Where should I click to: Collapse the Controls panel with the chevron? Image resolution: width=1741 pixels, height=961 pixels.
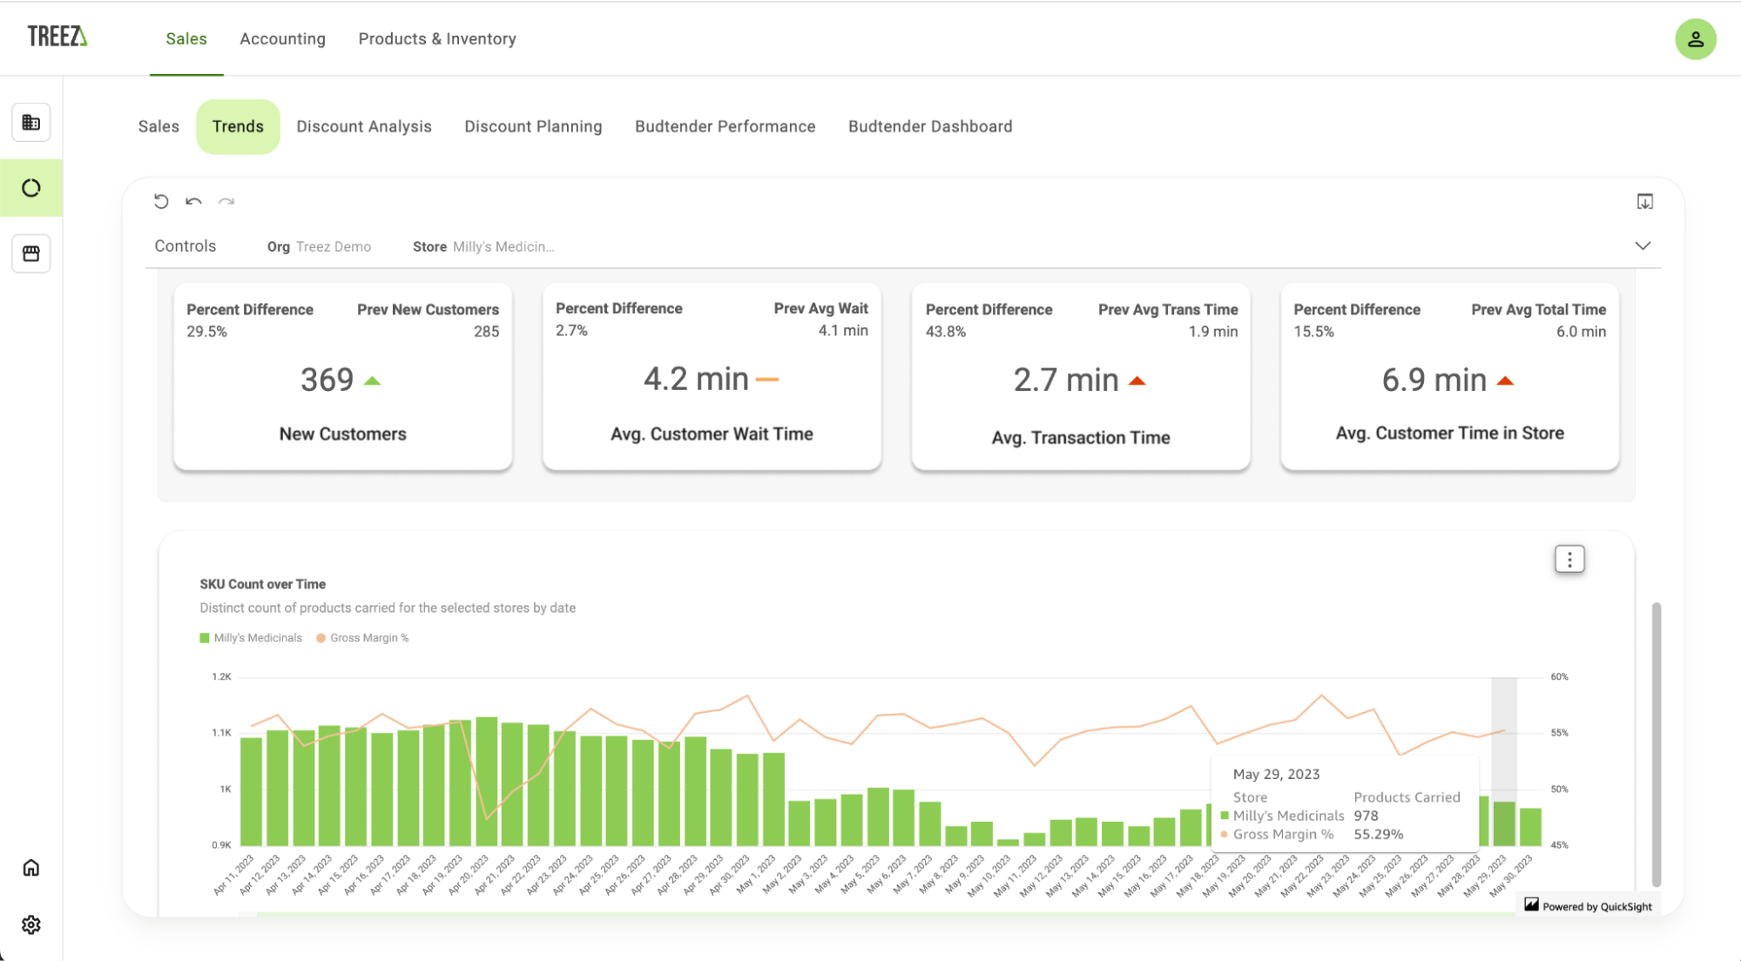click(x=1643, y=245)
